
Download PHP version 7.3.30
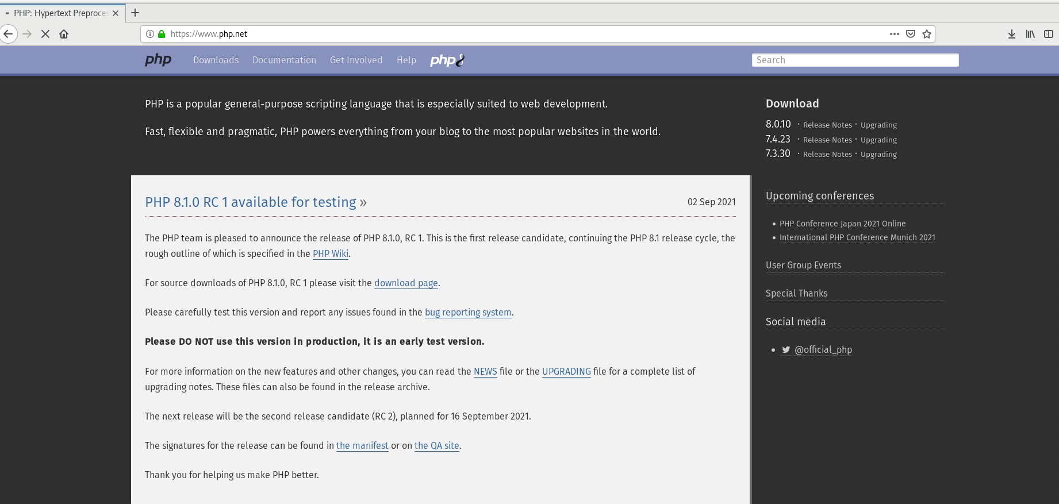pyautogui.click(x=778, y=153)
